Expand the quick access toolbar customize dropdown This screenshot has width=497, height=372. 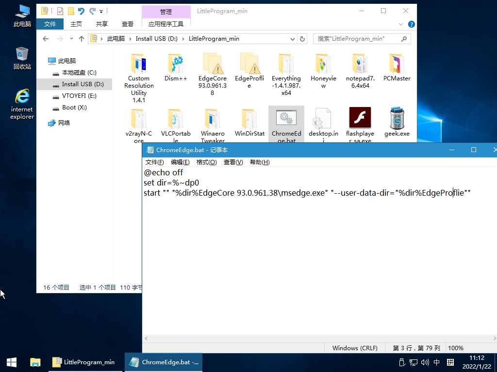click(101, 12)
